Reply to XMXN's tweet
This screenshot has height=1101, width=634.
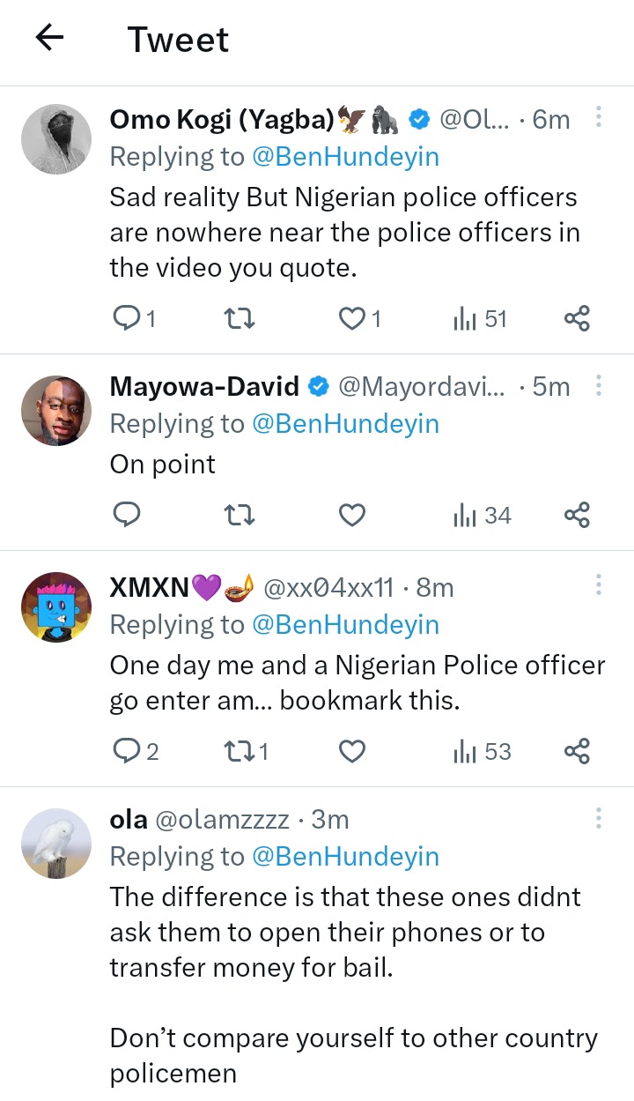point(127,751)
